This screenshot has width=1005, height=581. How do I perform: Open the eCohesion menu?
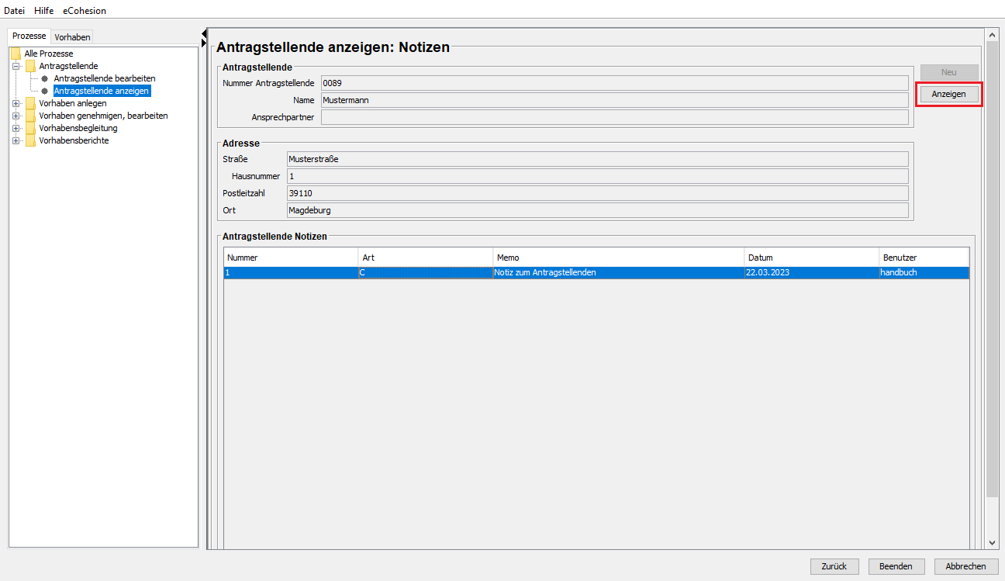(85, 11)
